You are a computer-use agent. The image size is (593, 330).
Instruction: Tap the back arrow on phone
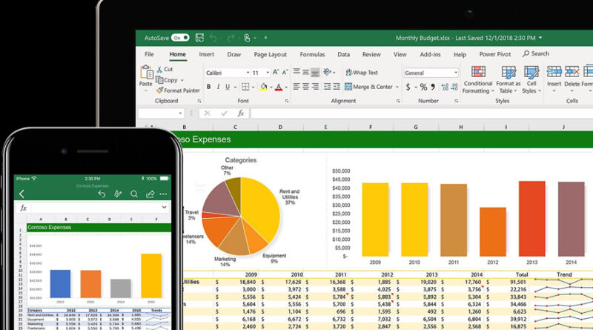point(21,194)
